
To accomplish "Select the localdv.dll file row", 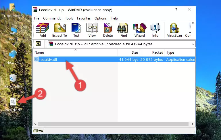I will pyautogui.click(x=114, y=59).
